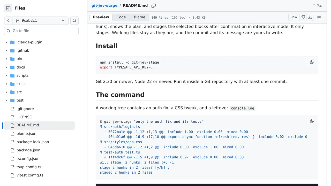Click the 'M test/auth.test.ts' line
Image resolution: width=331 pixels, height=186 pixels.
(x=120, y=152)
